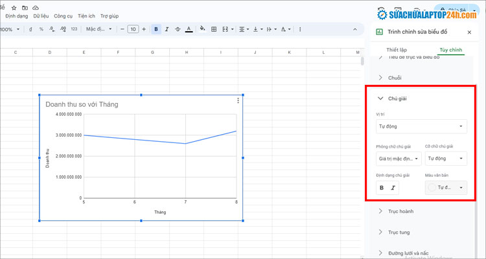Click the font size input field showing 10
486x259 pixels.
133,29
